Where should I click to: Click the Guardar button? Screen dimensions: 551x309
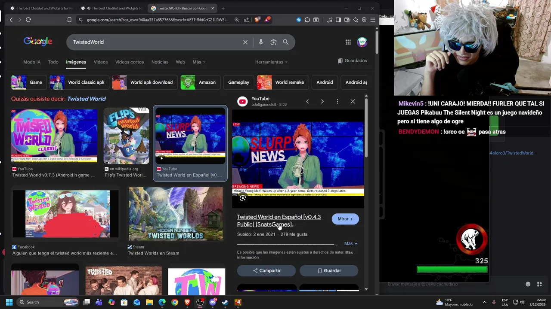click(329, 270)
